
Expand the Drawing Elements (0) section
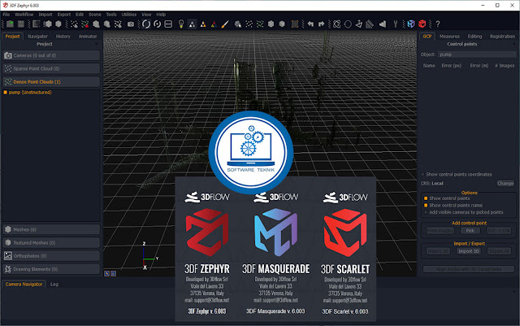(51, 269)
